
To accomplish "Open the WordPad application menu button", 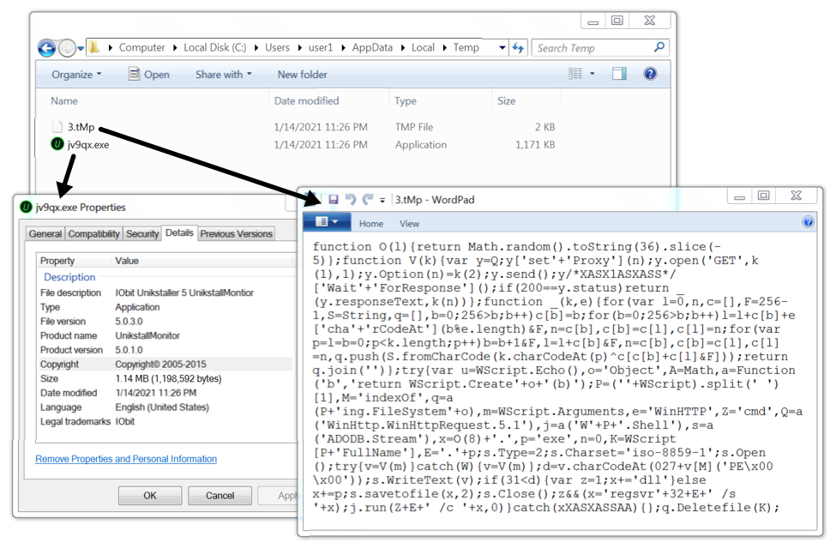I will (x=327, y=222).
